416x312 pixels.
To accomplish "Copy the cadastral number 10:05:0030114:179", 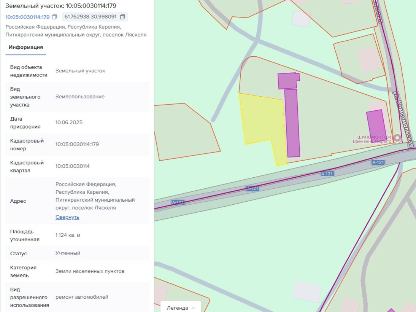I will pos(54,17).
